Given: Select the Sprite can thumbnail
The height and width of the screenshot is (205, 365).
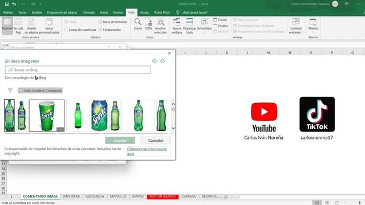Looking at the screenshot, I should (x=99, y=115).
